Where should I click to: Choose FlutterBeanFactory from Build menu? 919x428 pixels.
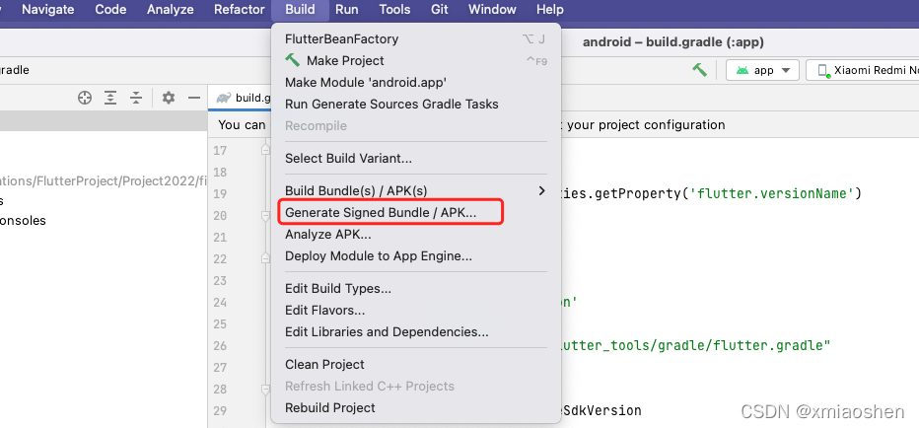tap(416, 39)
